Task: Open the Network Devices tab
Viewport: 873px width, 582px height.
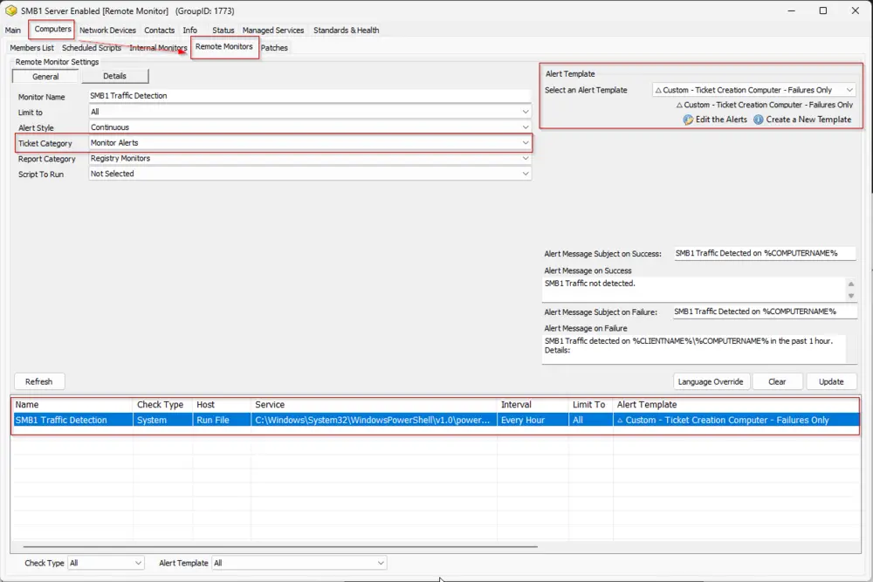Action: (x=107, y=30)
